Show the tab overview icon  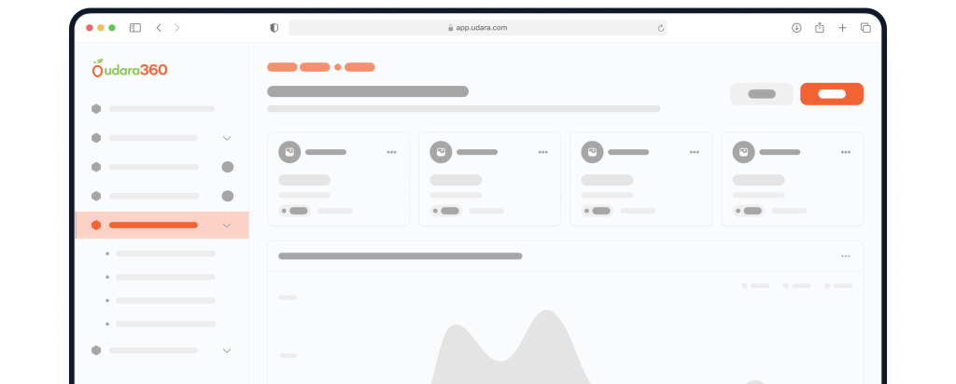click(865, 28)
